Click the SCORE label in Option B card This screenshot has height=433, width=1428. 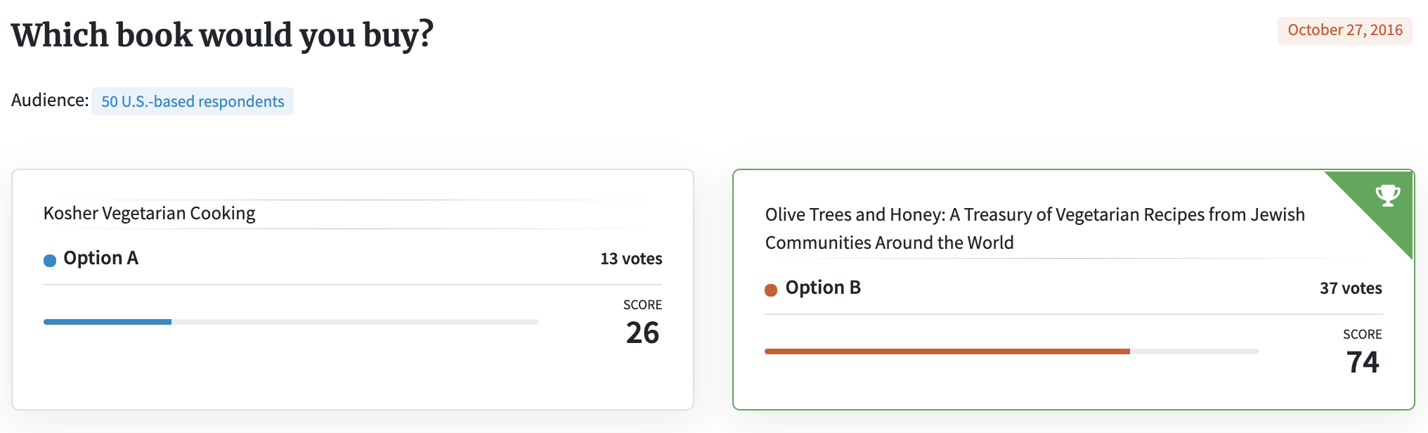(1363, 335)
